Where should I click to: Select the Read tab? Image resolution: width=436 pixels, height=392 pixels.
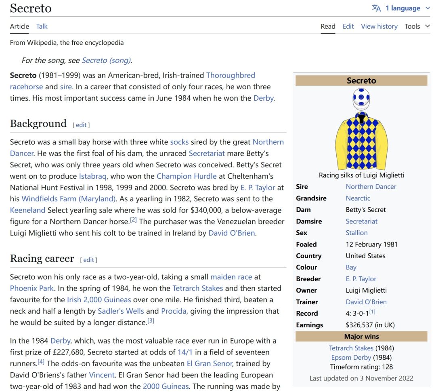328,26
